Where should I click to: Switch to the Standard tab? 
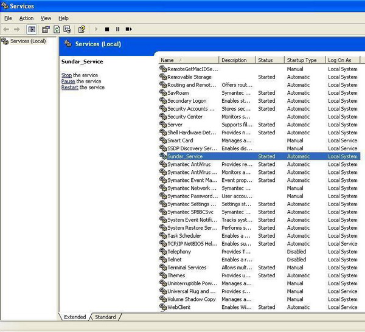tap(105, 317)
